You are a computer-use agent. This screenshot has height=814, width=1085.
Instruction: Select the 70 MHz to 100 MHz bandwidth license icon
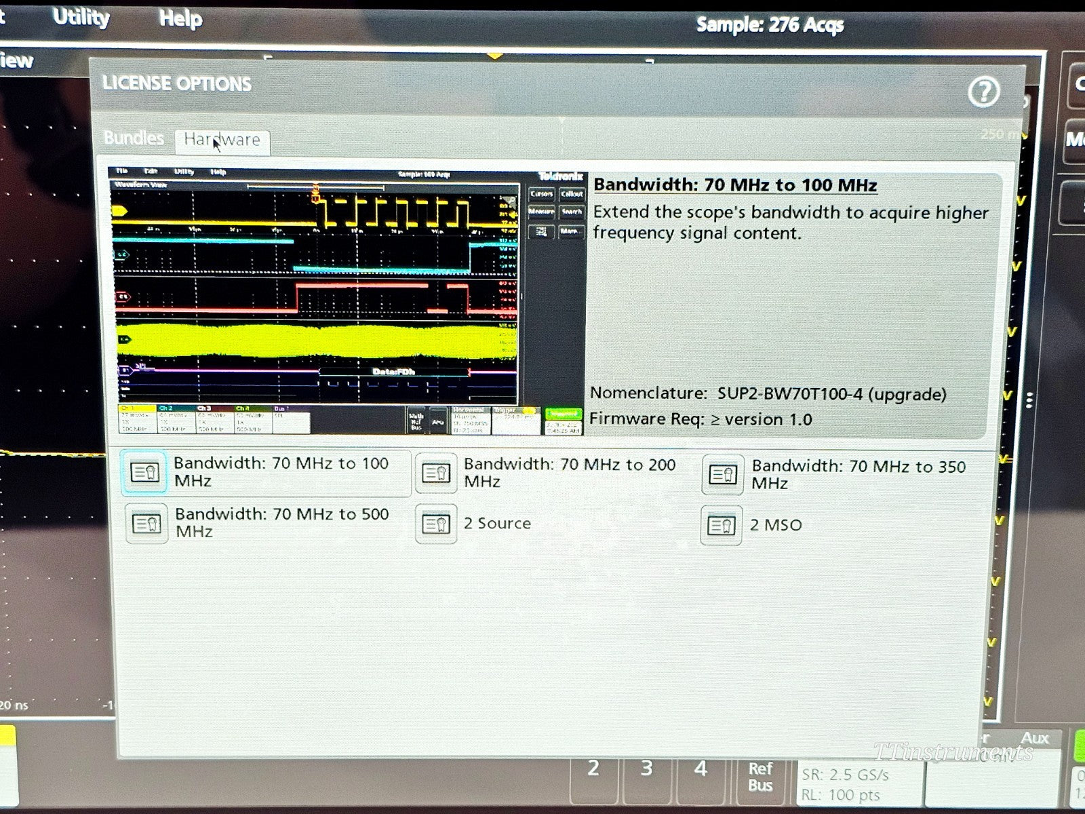(x=144, y=471)
